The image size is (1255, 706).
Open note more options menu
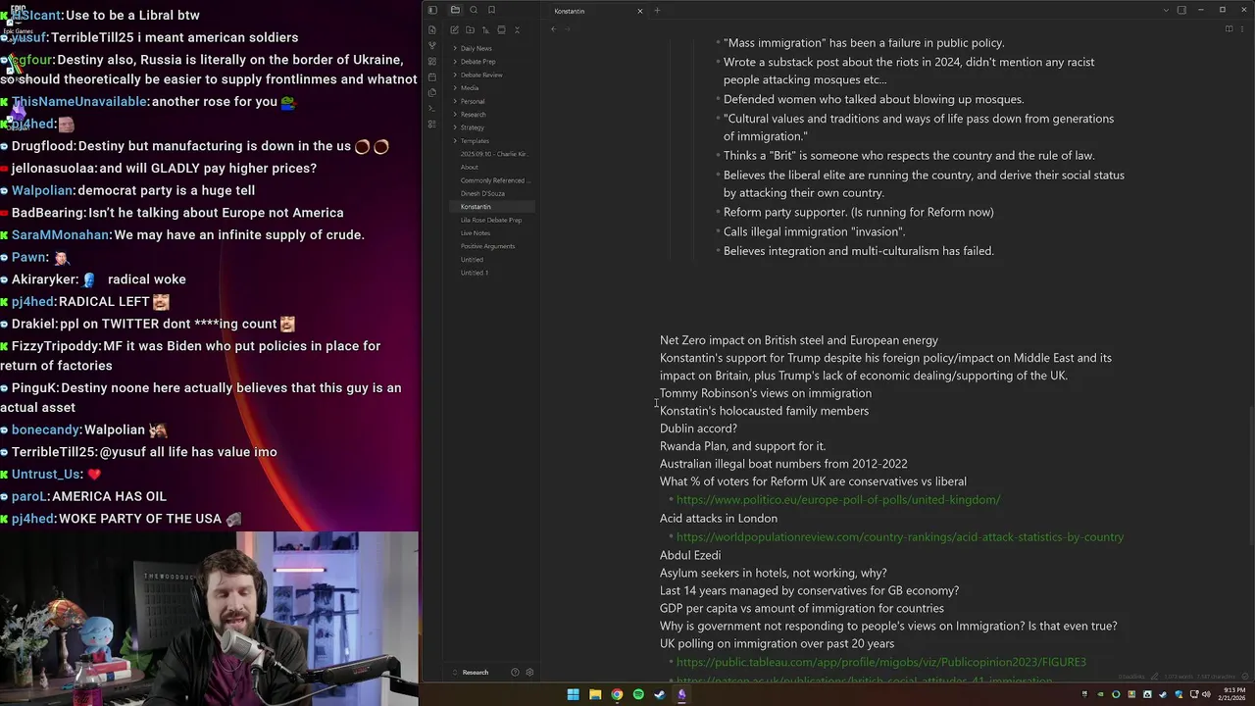click(x=1242, y=28)
